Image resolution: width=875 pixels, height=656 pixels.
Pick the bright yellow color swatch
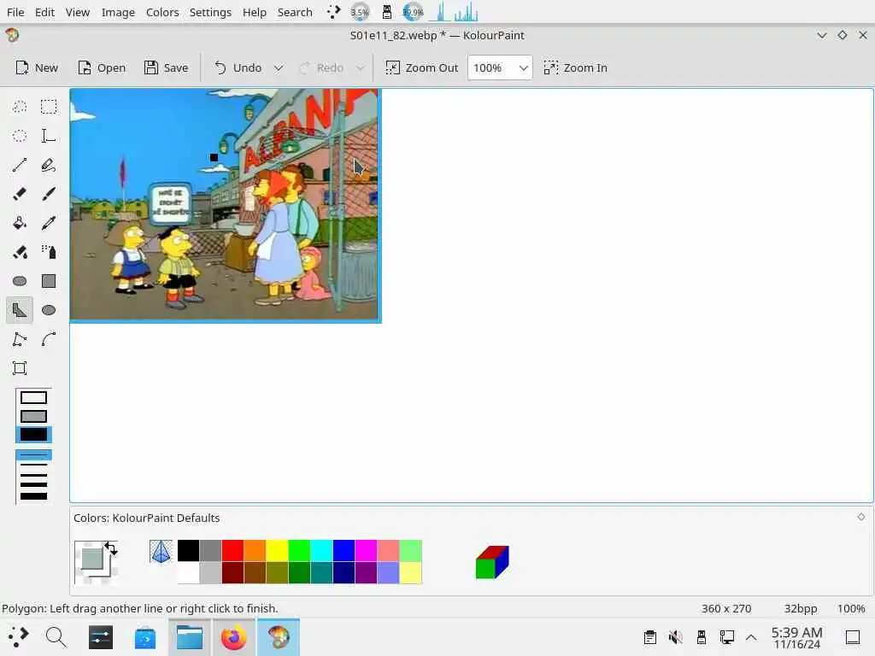(277, 551)
